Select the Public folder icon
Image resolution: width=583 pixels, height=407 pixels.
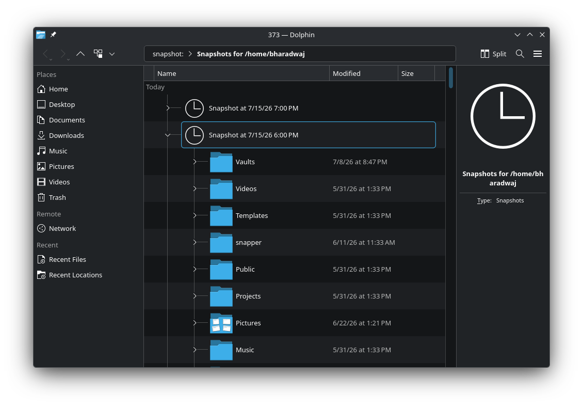point(221,269)
